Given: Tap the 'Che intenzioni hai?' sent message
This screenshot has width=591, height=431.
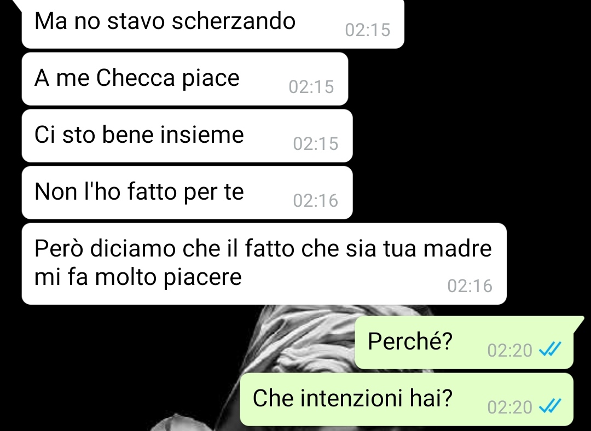Looking at the screenshot, I should [x=407, y=399].
